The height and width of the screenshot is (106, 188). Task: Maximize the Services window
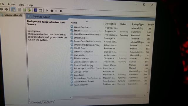(144, 4)
